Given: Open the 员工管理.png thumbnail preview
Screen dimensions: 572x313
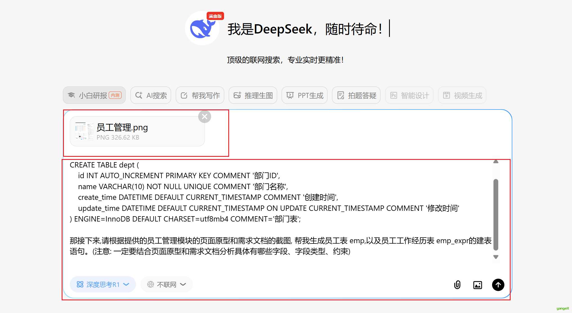Looking at the screenshot, I should [x=84, y=131].
